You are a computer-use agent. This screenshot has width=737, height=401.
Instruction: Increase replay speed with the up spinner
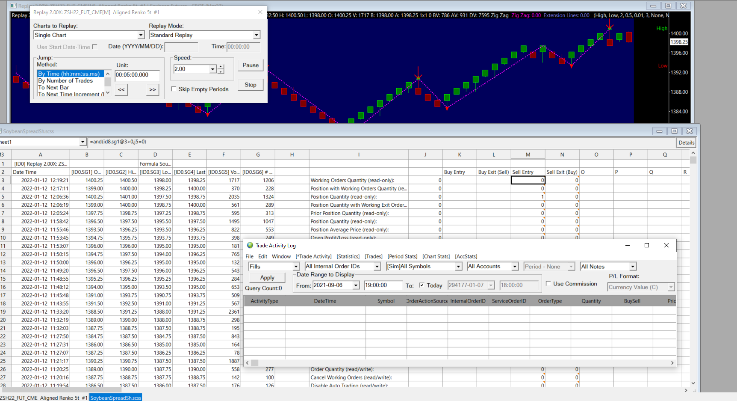tap(221, 67)
